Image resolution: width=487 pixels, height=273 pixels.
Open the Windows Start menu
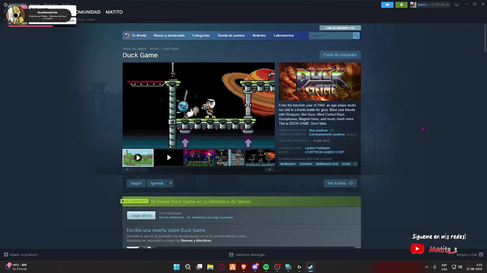tap(177, 267)
